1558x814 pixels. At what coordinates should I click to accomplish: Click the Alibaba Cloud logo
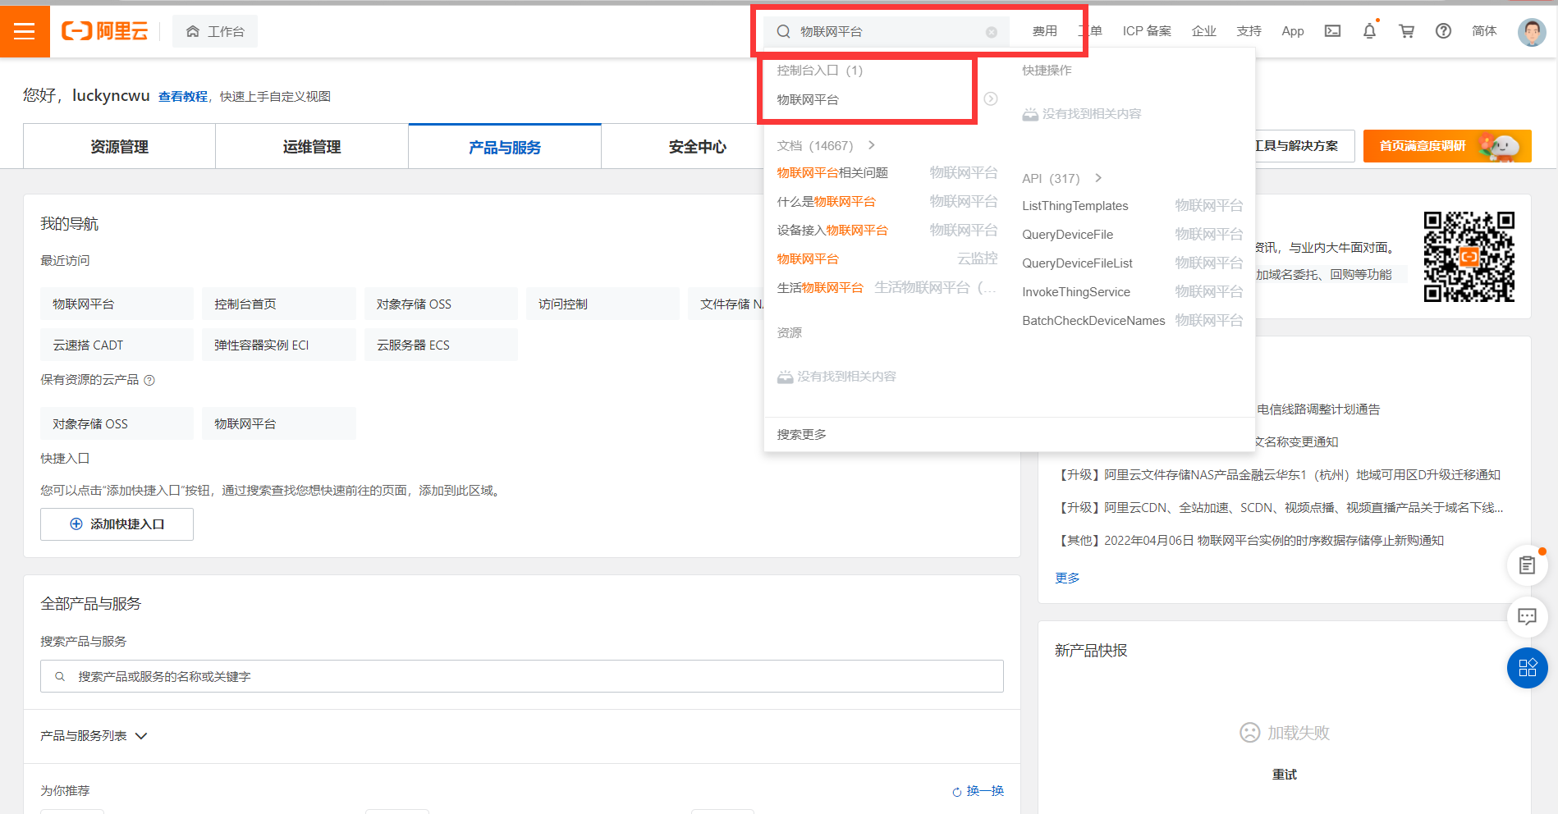click(x=104, y=30)
